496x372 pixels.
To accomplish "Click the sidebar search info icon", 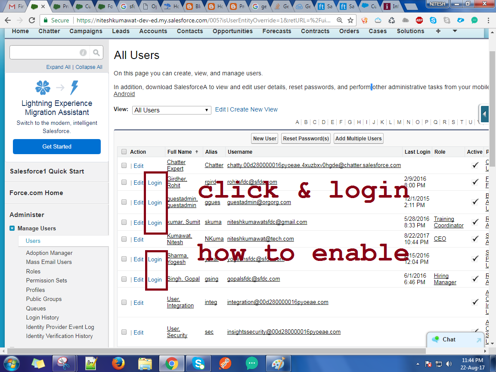I will (x=83, y=53).
